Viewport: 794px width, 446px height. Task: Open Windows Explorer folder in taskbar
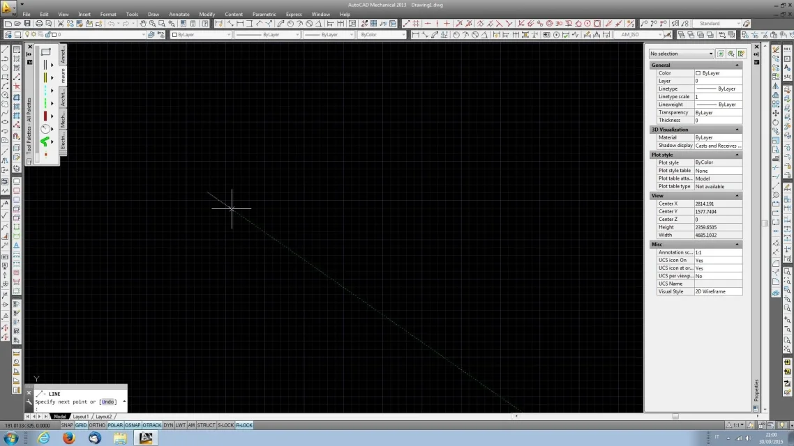click(121, 438)
